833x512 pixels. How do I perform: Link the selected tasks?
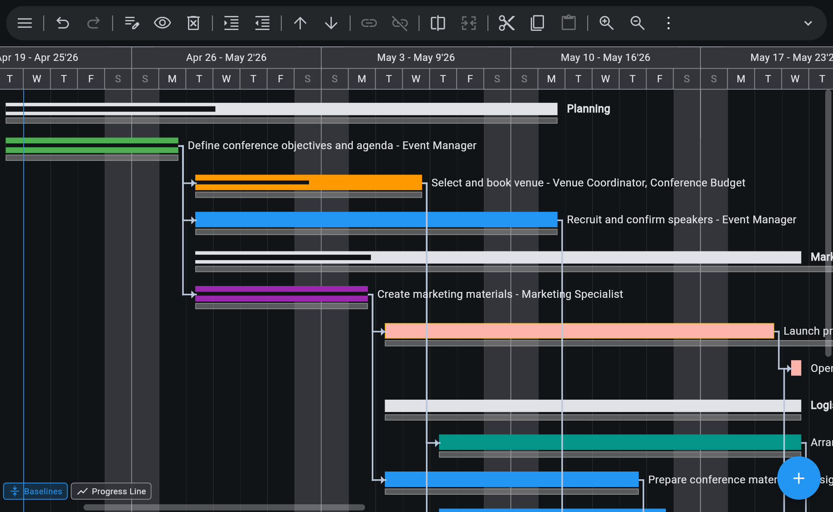[369, 23]
